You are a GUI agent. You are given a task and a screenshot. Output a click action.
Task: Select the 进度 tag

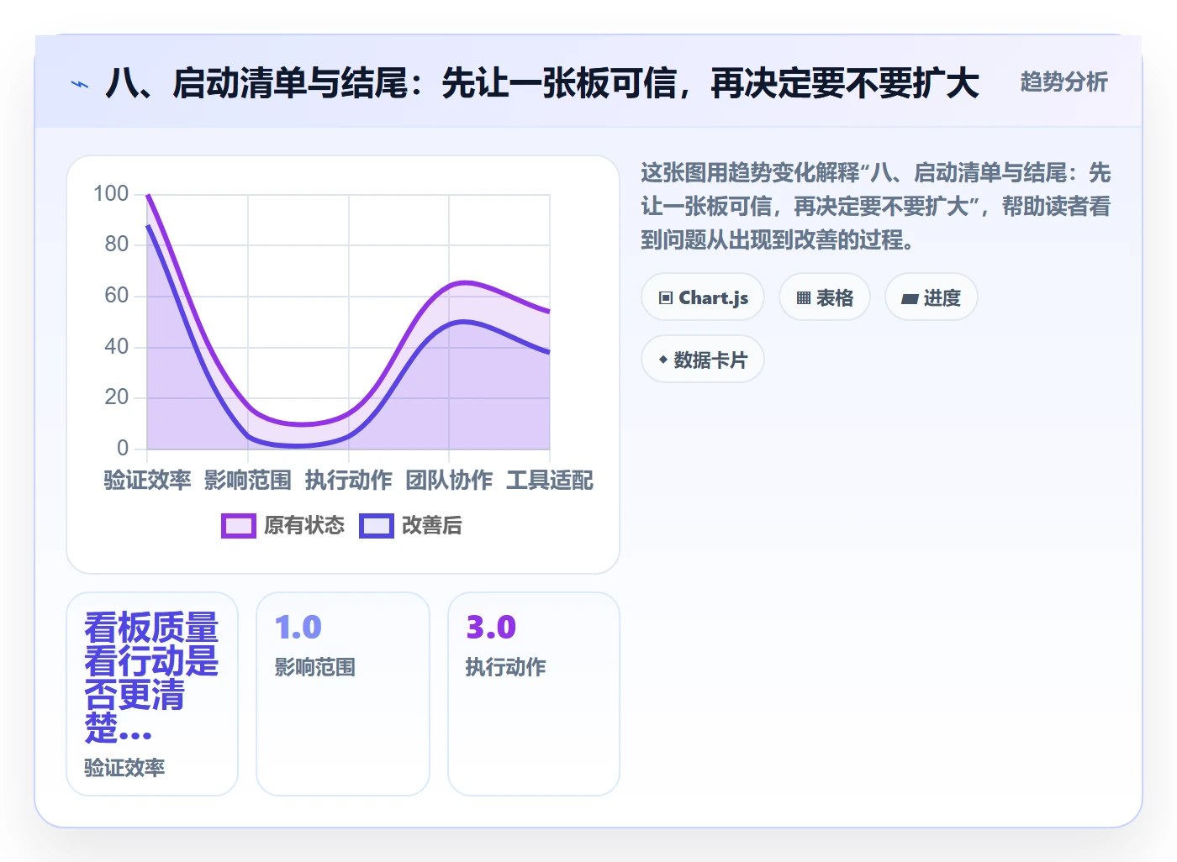(932, 297)
